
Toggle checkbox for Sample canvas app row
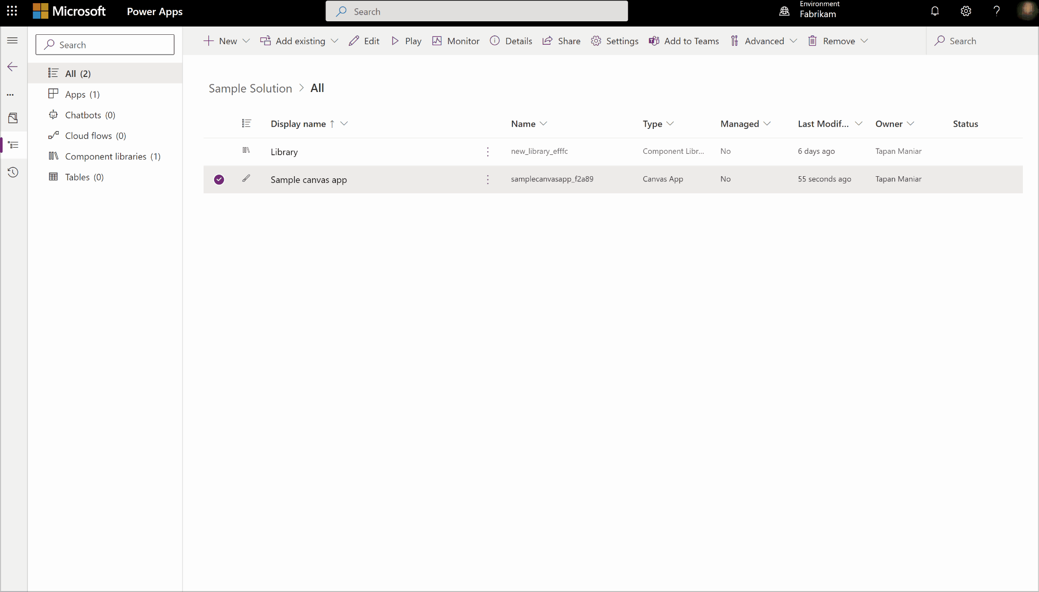click(219, 179)
